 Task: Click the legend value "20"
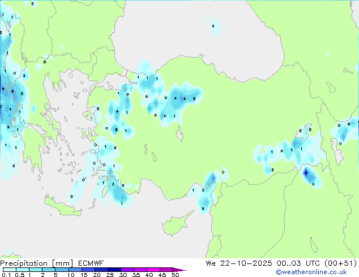click(x=97, y=275)
